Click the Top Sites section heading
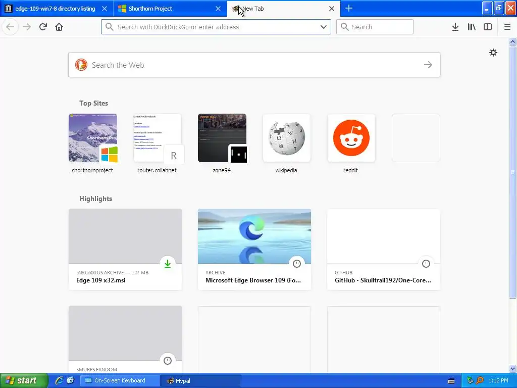 pos(93,103)
